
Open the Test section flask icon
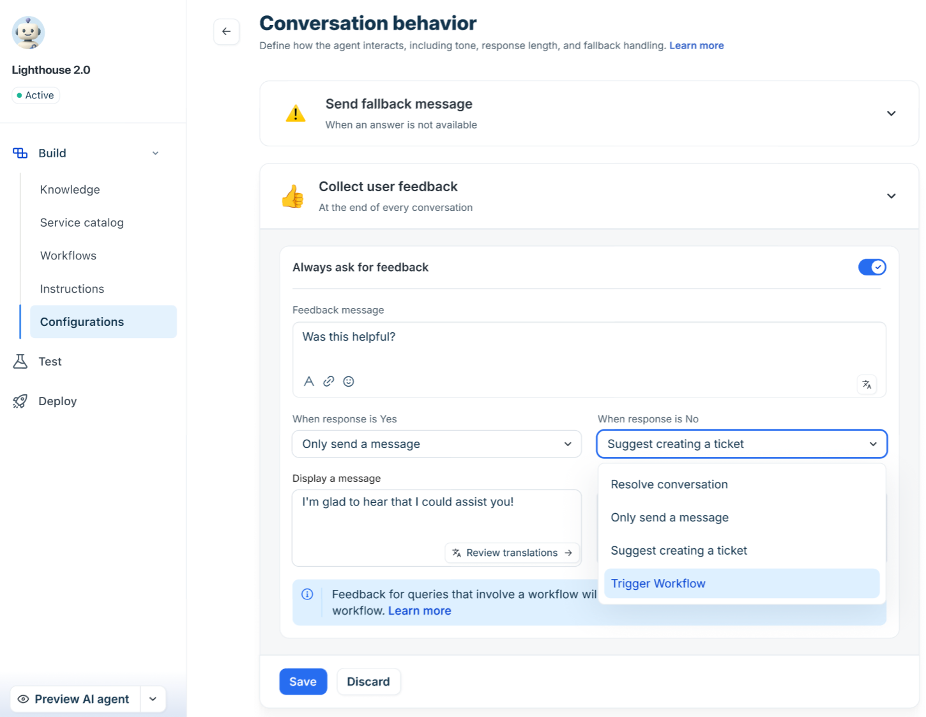20,362
